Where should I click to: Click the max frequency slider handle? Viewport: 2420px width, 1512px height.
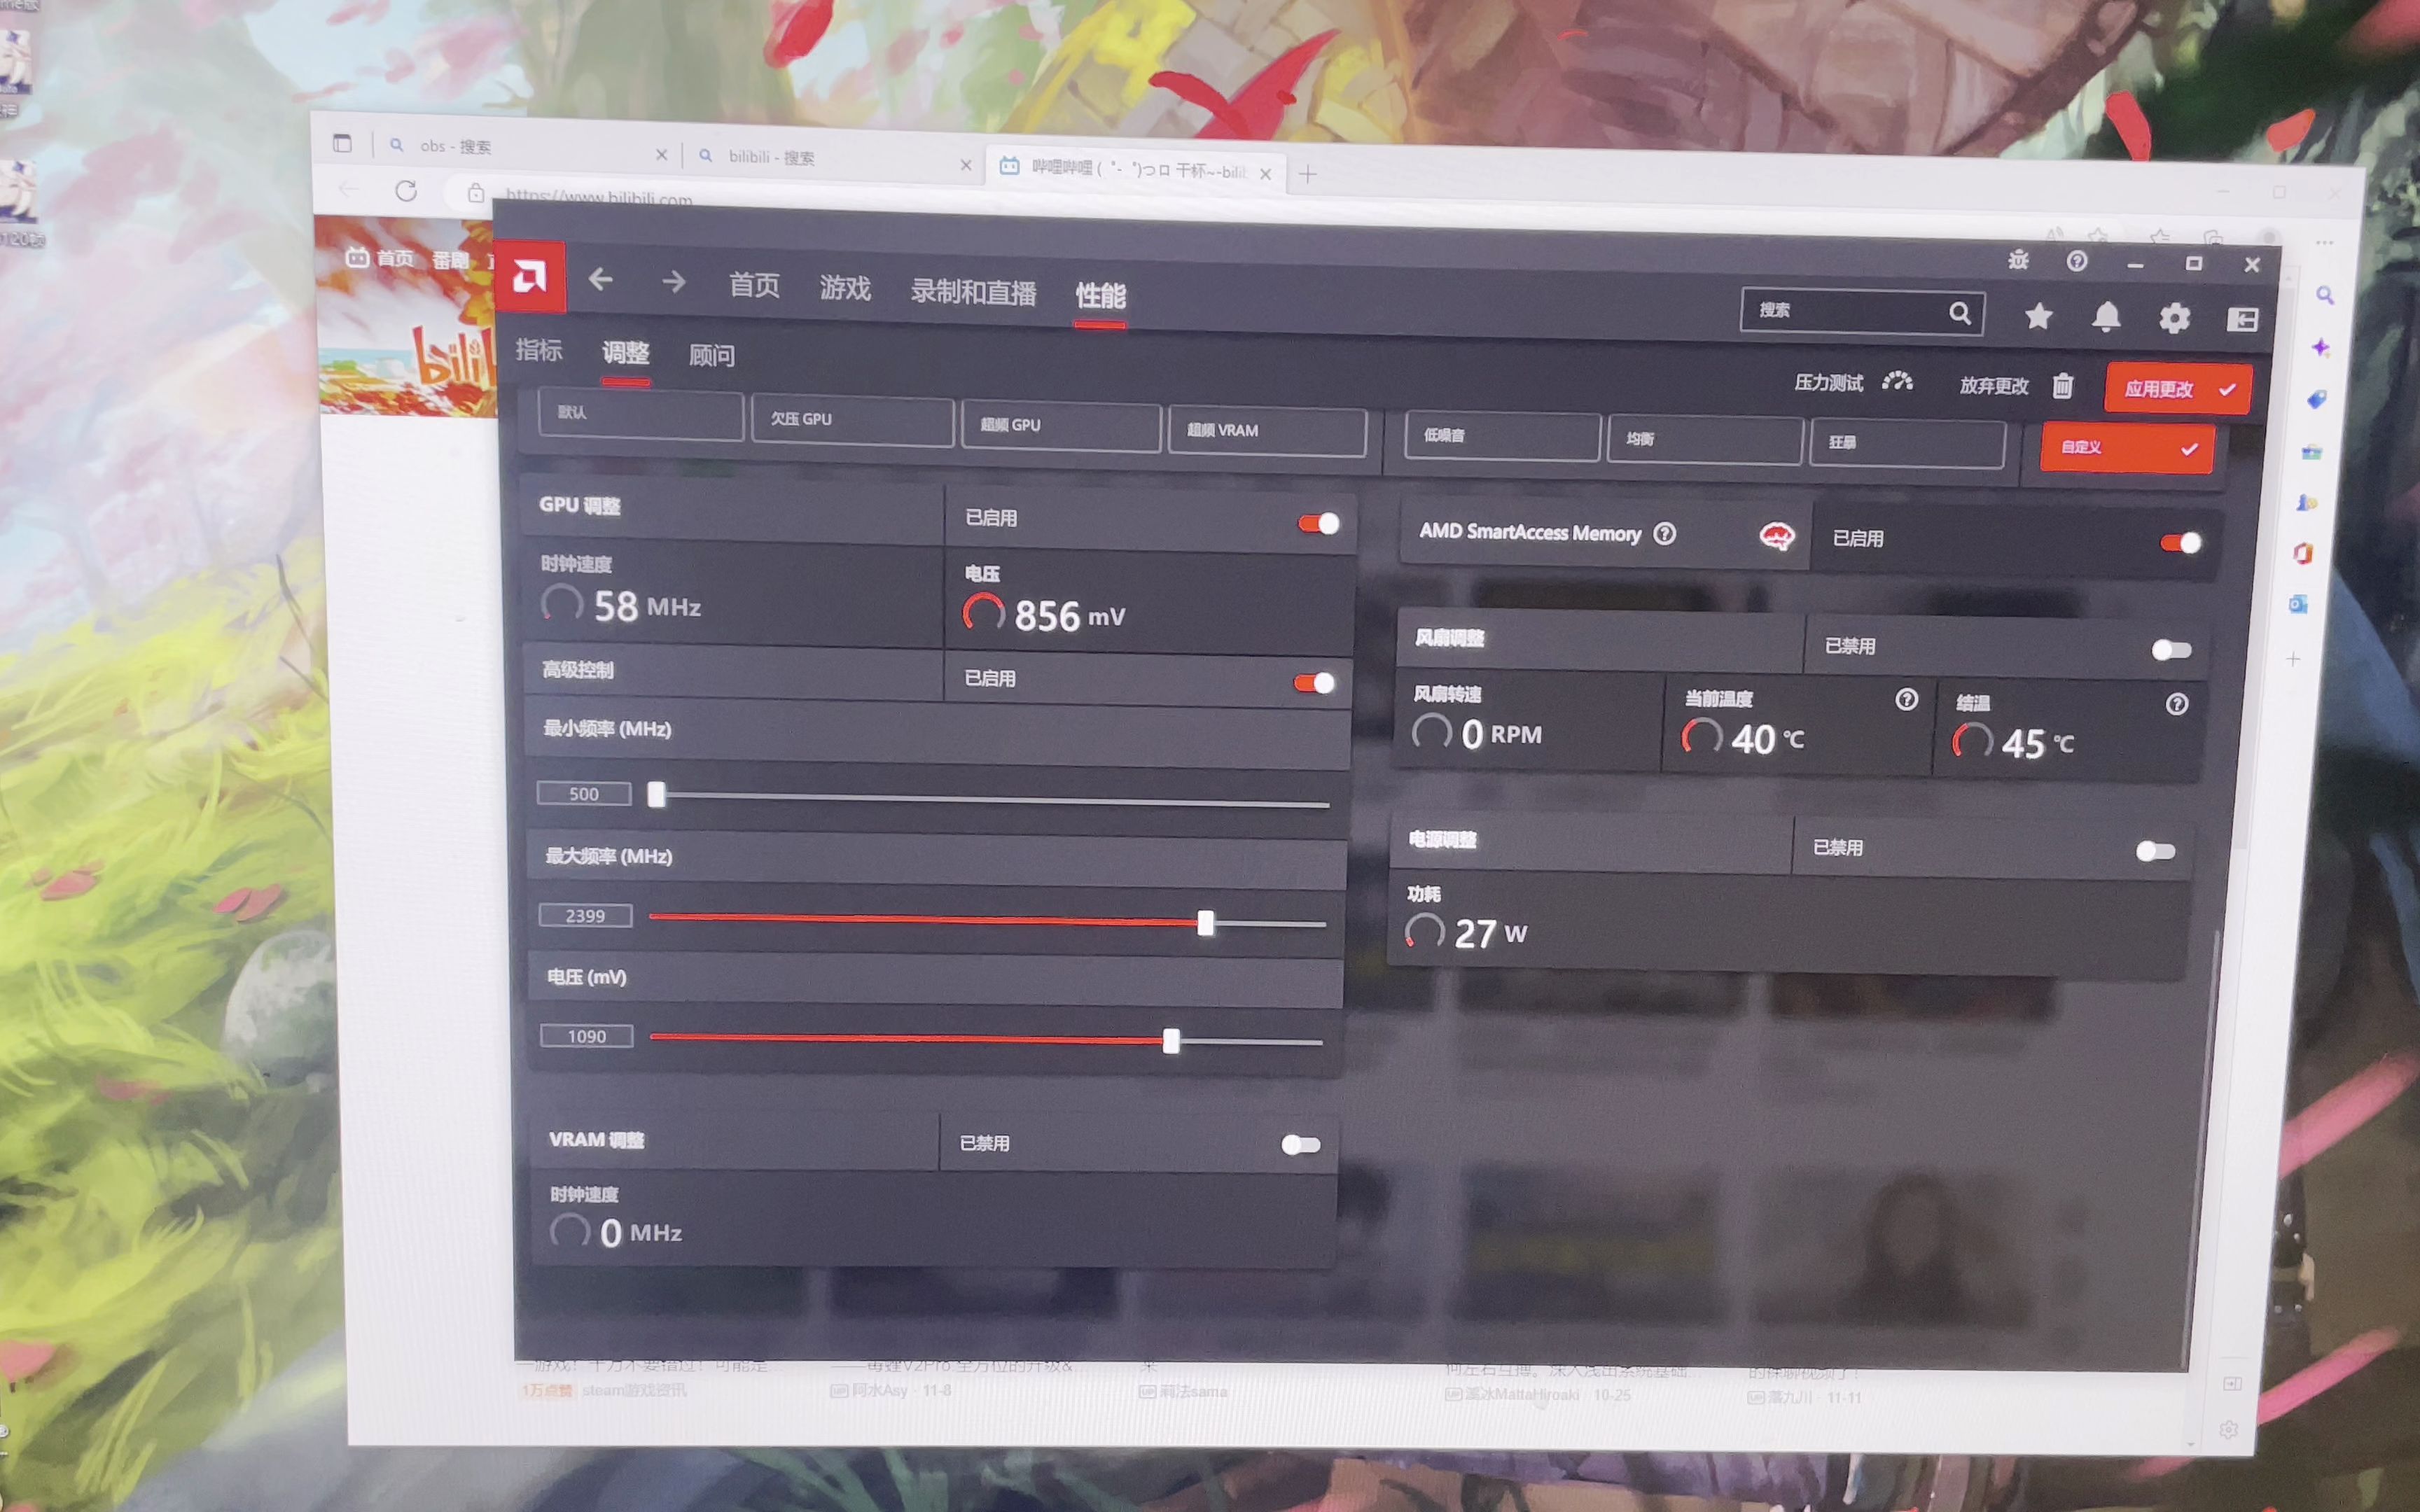[x=1206, y=923]
